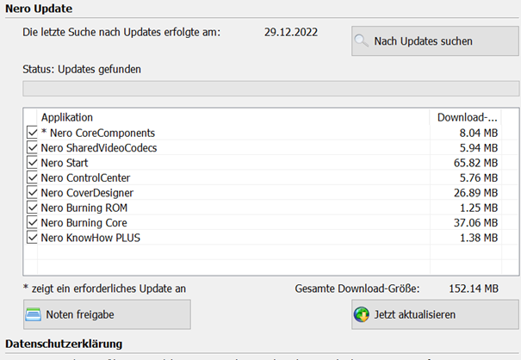This screenshot has width=521, height=360.
Task: Click the magnifier icon for update search
Action: pyautogui.click(x=362, y=41)
